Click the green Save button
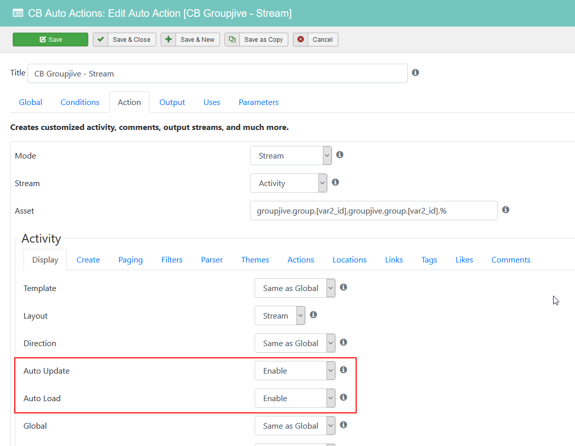Viewport: 575px width, 446px height. (x=50, y=40)
